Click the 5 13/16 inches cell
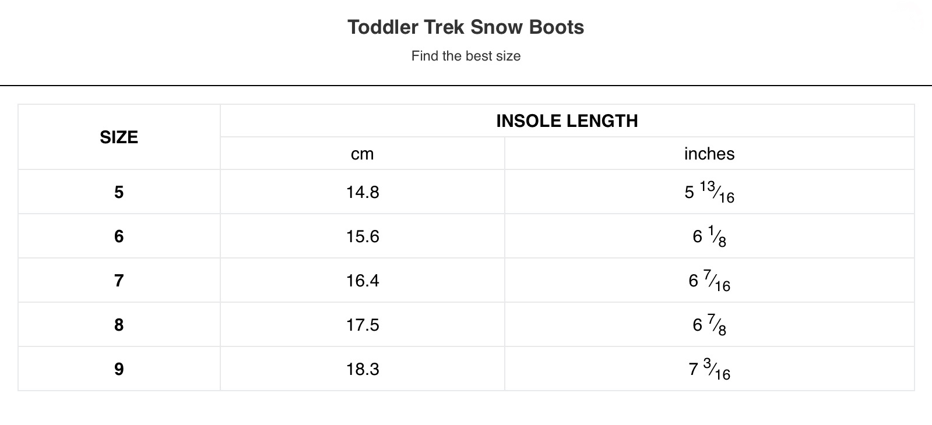 709,192
